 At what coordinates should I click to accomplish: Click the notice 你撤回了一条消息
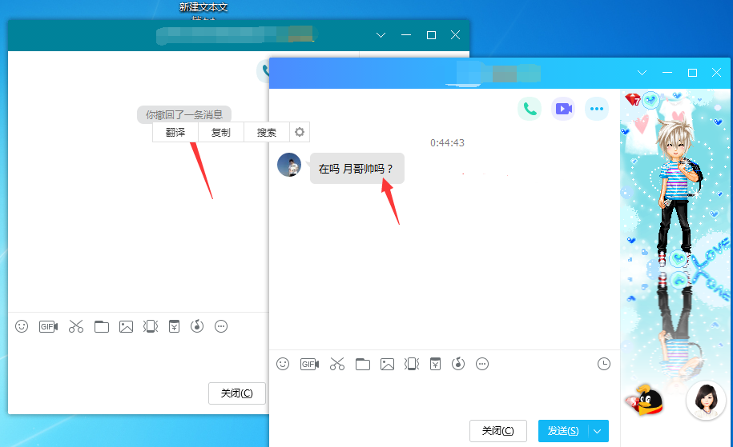tap(184, 115)
